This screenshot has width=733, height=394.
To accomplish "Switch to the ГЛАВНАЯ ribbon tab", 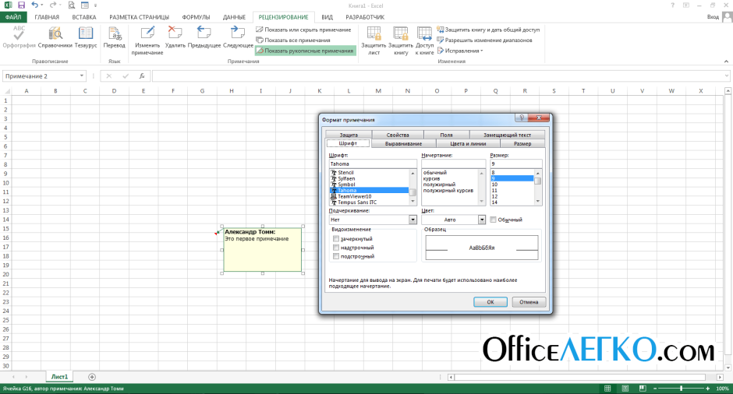I will pos(47,17).
